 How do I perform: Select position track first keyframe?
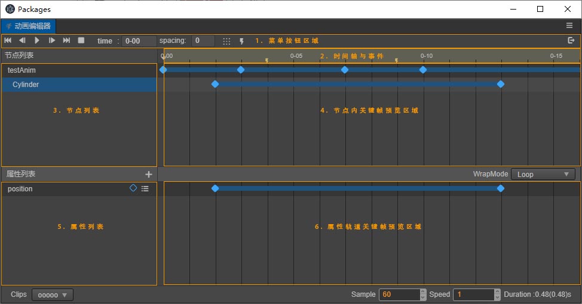coord(215,188)
